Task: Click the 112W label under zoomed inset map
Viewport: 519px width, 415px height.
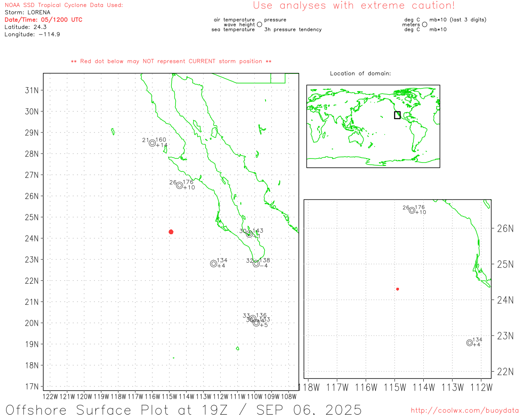Action: click(481, 387)
